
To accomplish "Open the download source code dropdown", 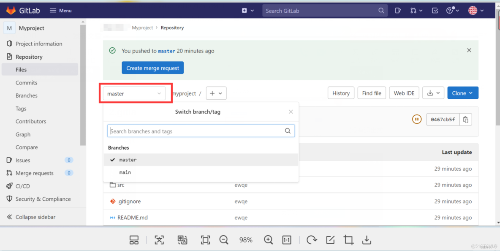I will pos(433,93).
